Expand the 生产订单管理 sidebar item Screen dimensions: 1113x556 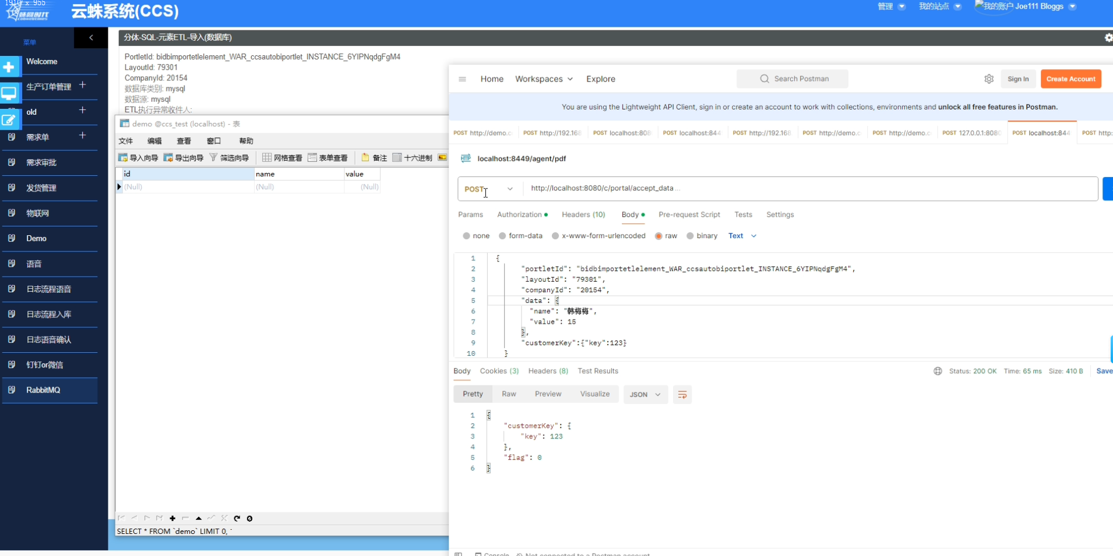(83, 85)
